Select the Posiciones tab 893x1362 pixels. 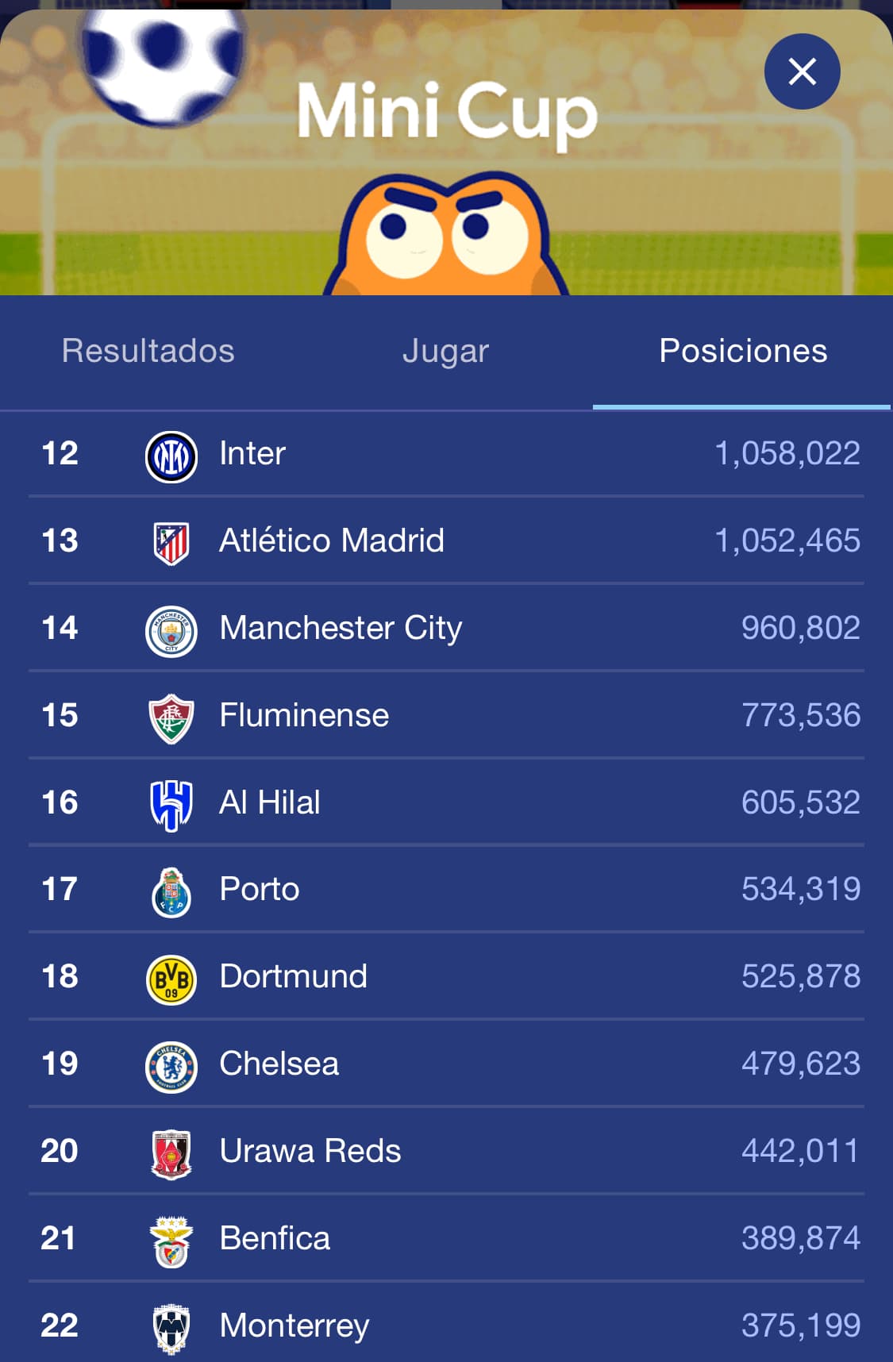coord(743,351)
